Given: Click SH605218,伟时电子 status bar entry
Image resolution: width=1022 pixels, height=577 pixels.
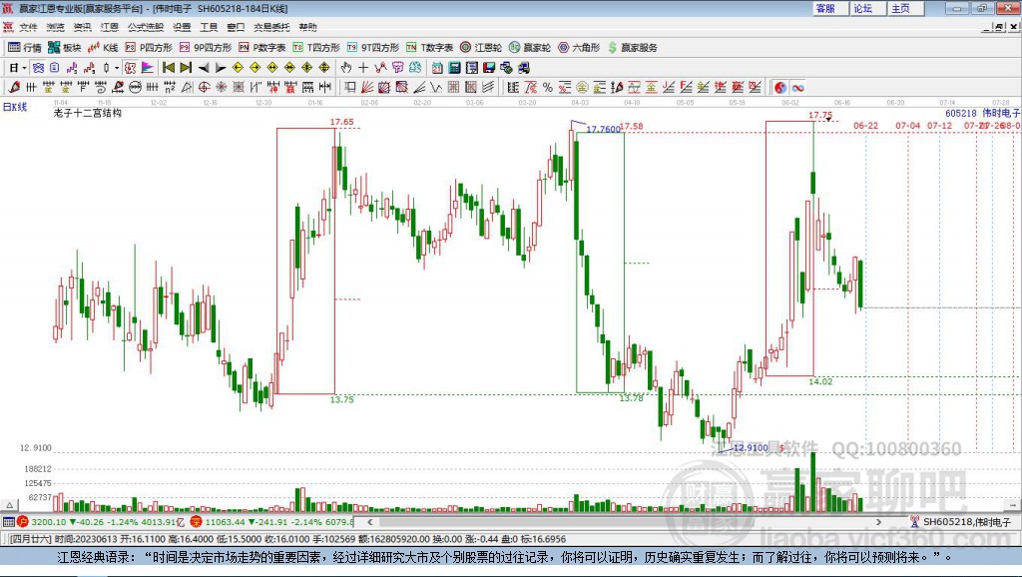Looking at the screenshot, I should coord(961,521).
